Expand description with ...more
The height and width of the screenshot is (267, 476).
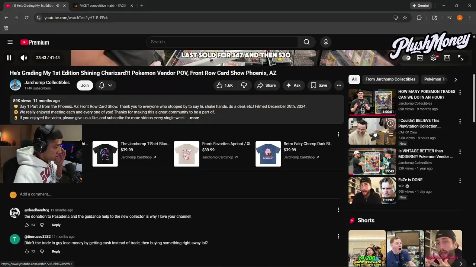tap(193, 118)
